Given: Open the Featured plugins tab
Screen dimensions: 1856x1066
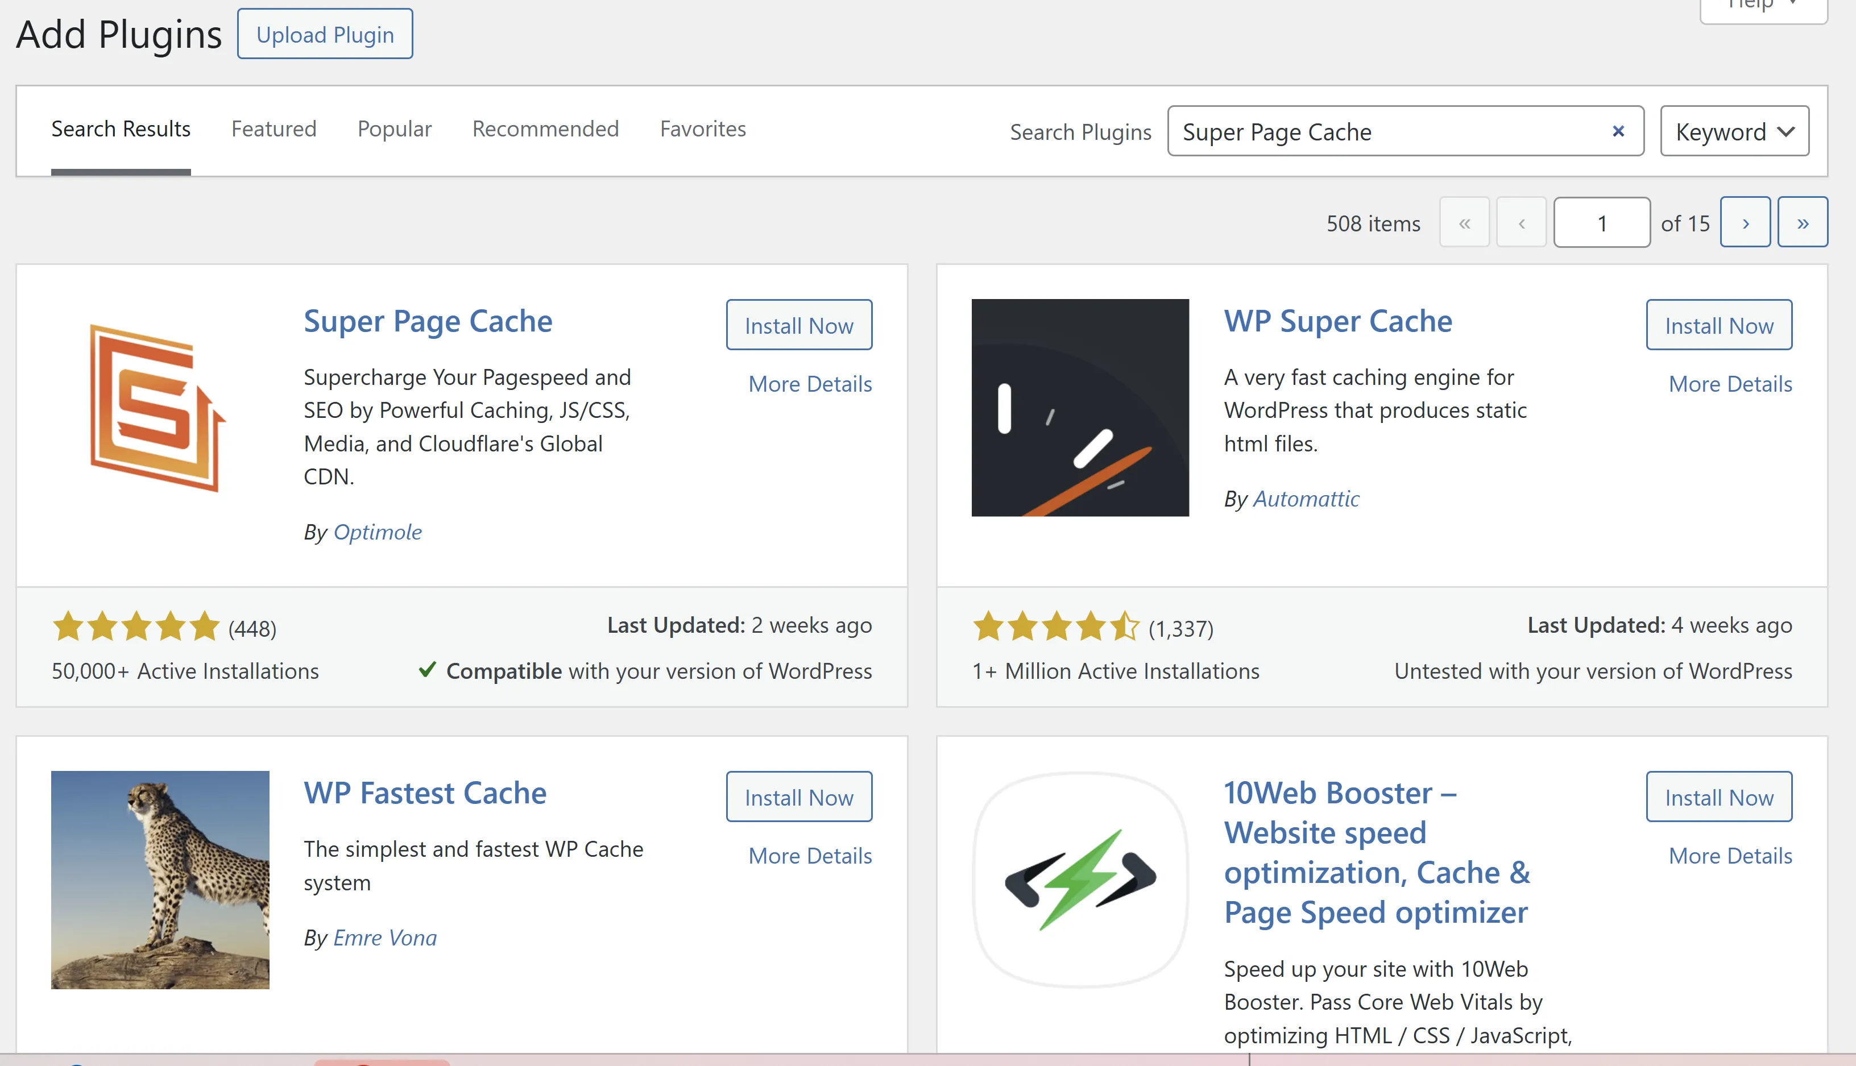Looking at the screenshot, I should tap(274, 129).
